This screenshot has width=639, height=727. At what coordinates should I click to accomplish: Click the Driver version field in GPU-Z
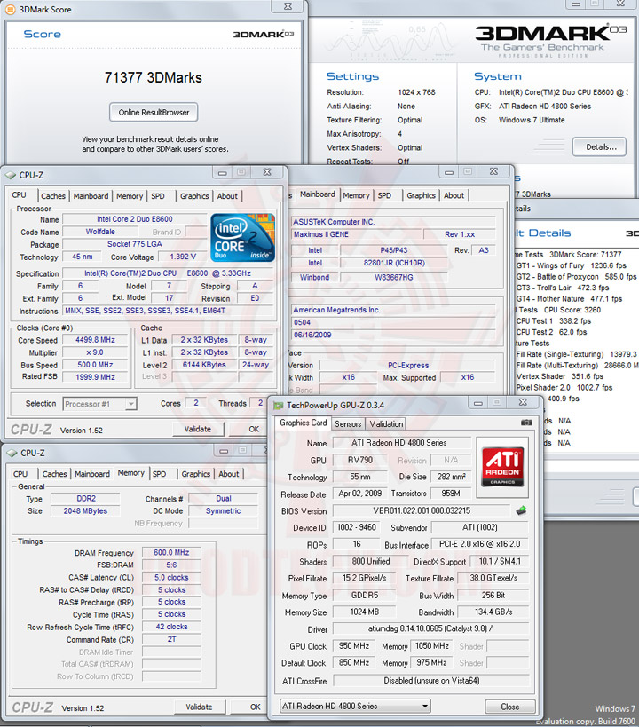coord(430,628)
